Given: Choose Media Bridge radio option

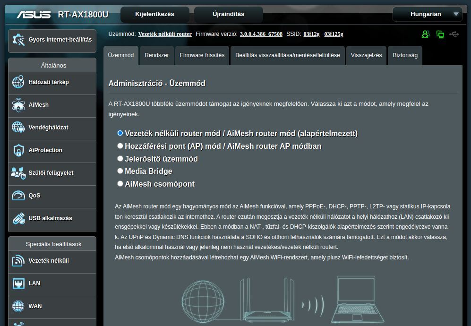Looking at the screenshot, I should [x=120, y=171].
